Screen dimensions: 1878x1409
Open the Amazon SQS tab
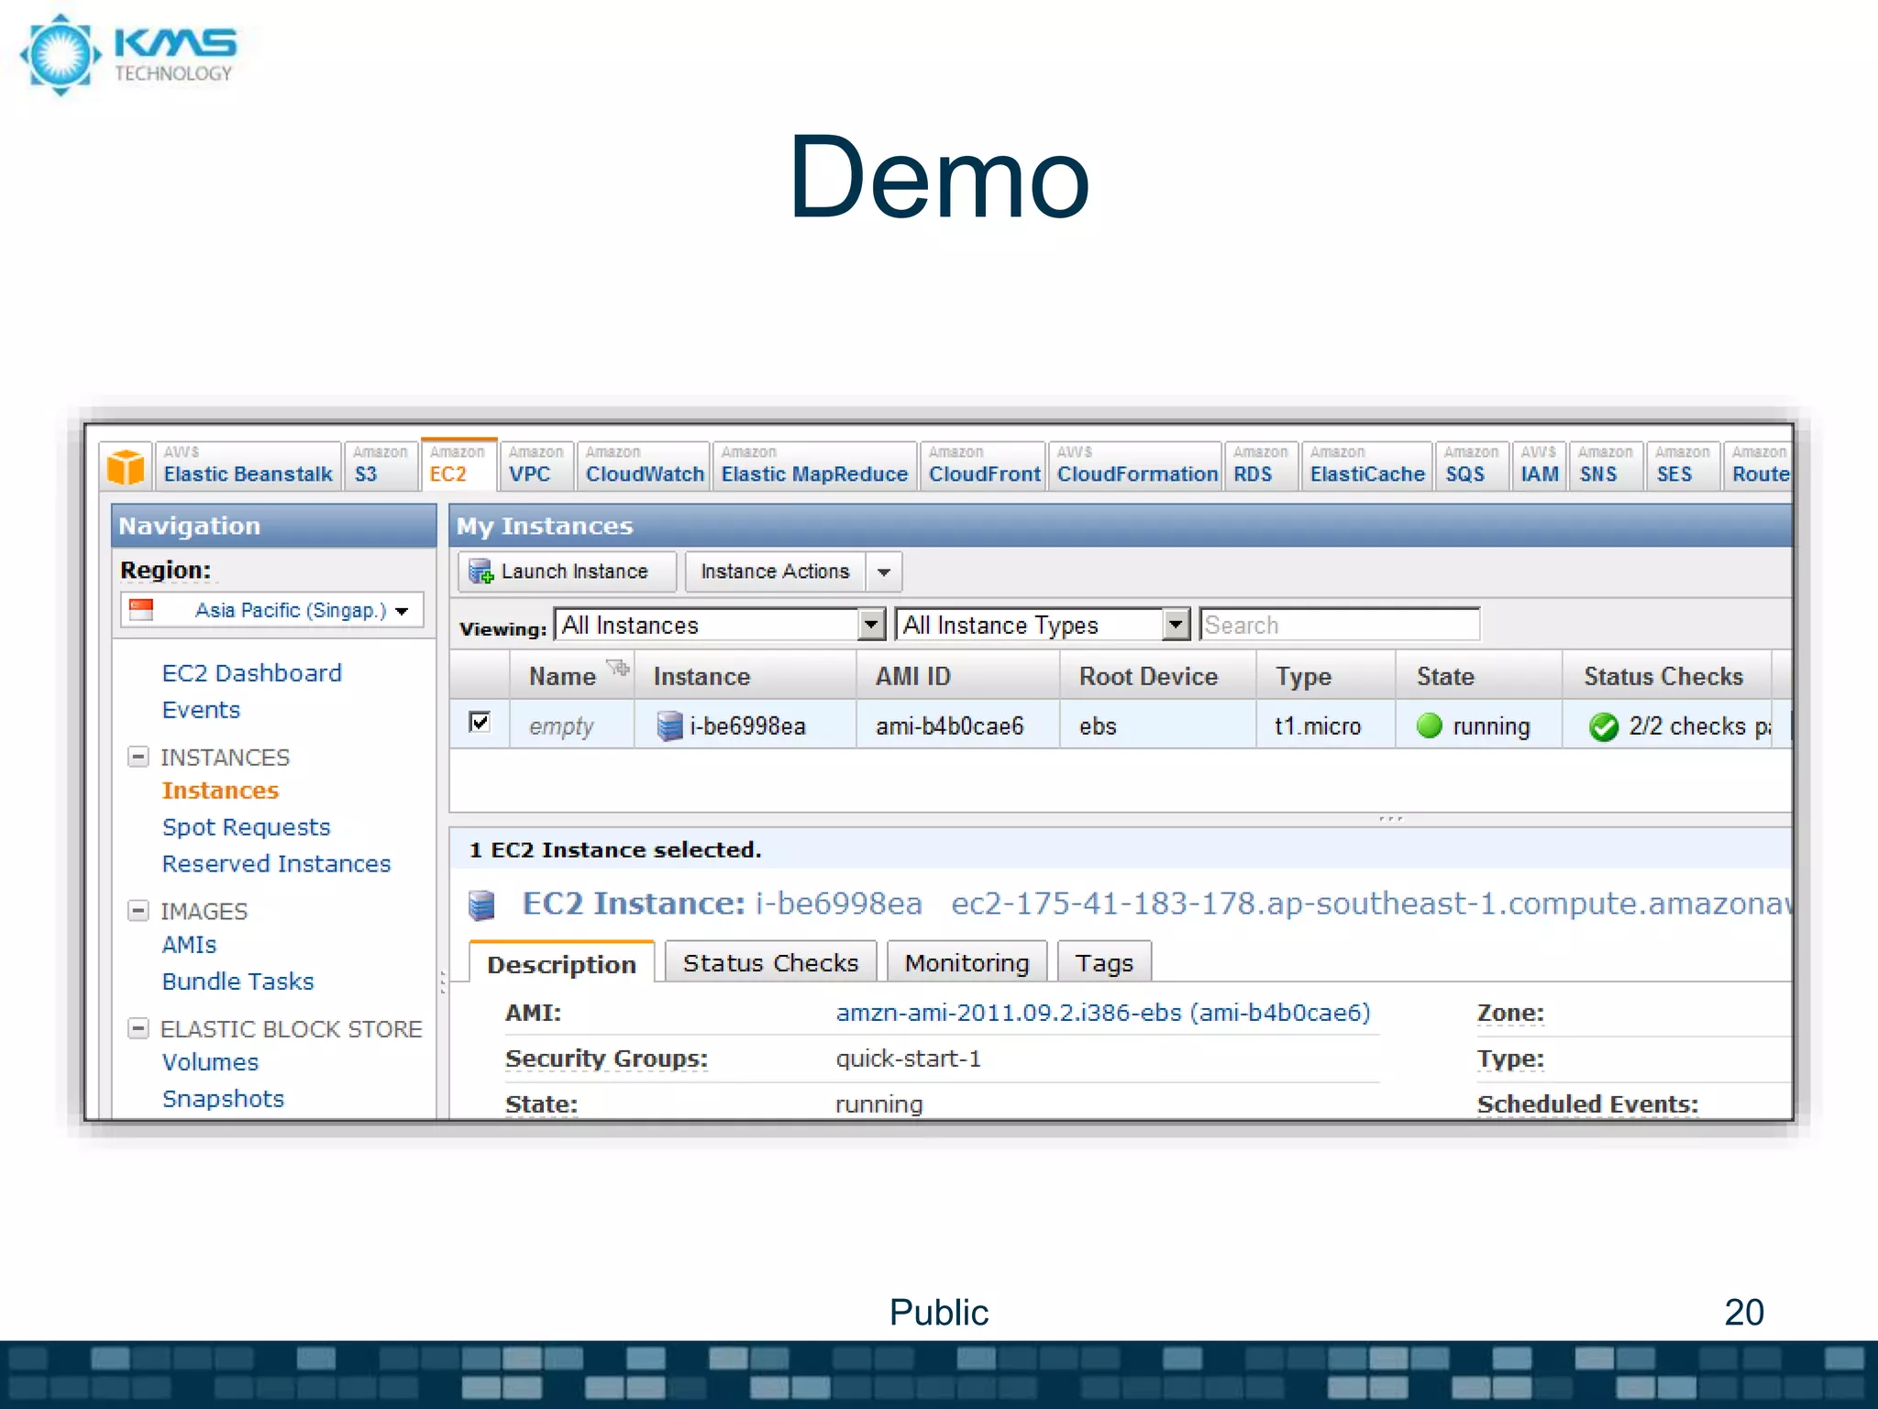pyautogui.click(x=1472, y=465)
